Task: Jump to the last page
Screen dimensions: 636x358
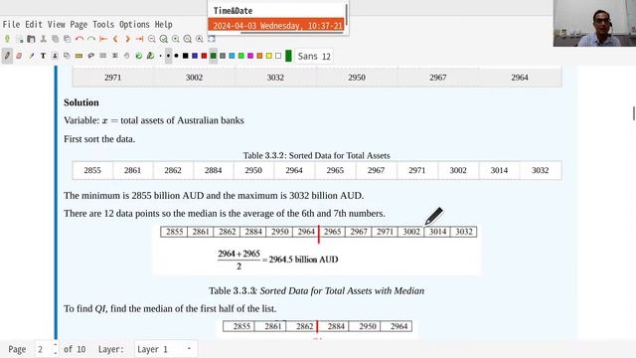Action: tap(139, 39)
